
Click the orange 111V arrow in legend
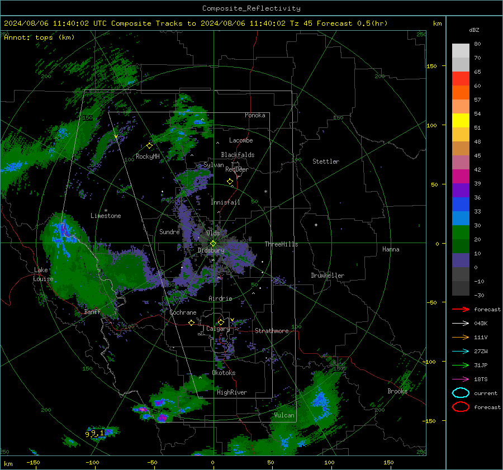(x=461, y=337)
